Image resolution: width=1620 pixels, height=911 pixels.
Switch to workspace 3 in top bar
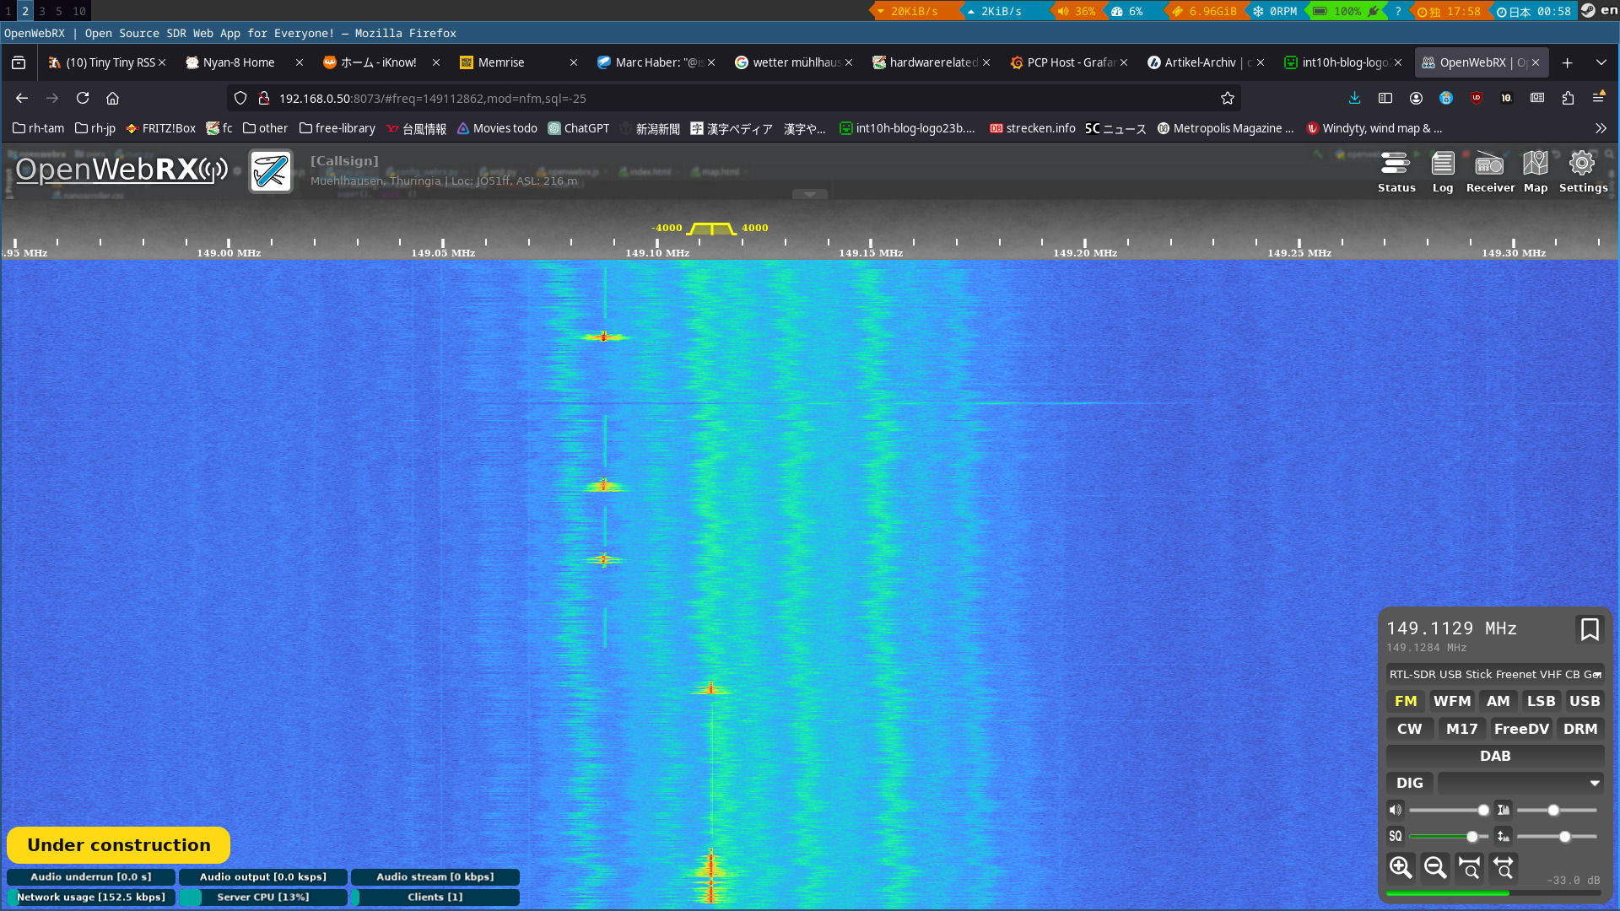42,11
